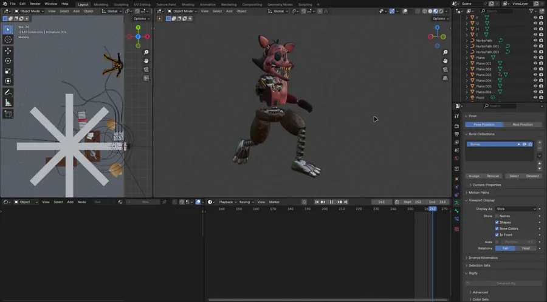Screen dimensions: 547x302
Task: Set Relations to Head
Action: coord(526,249)
